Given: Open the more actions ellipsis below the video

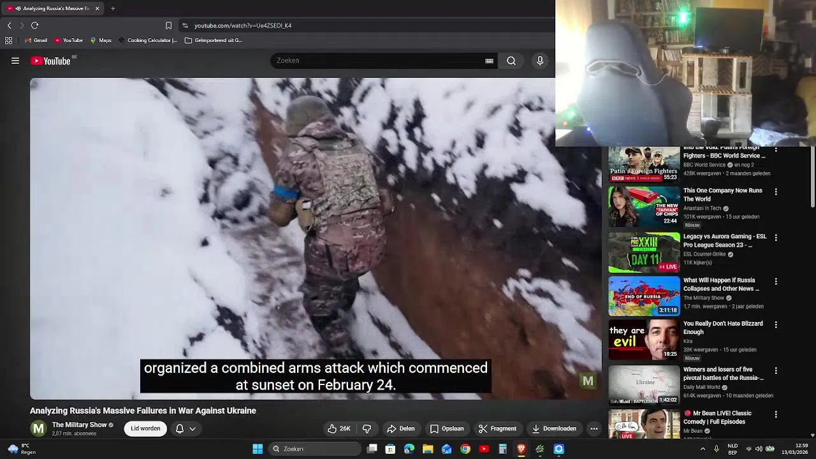Looking at the screenshot, I should [594, 428].
